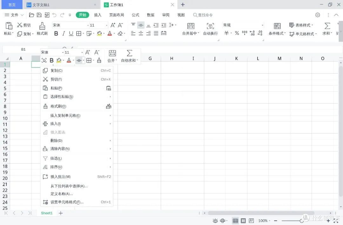Click 自动求和 in the mini toolbar
Screen dimensions: 343x225
130,56
